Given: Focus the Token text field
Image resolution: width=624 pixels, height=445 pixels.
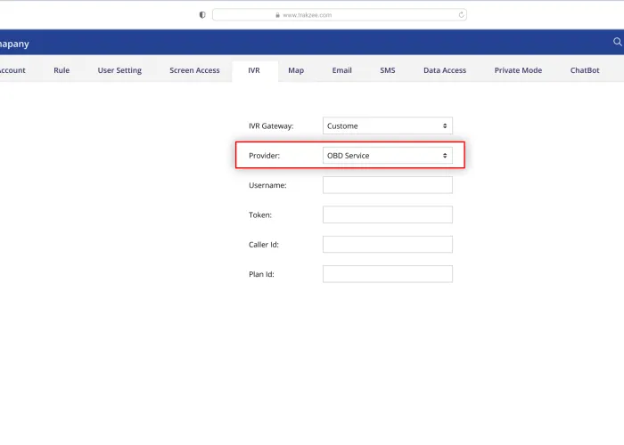Looking at the screenshot, I should tap(387, 214).
